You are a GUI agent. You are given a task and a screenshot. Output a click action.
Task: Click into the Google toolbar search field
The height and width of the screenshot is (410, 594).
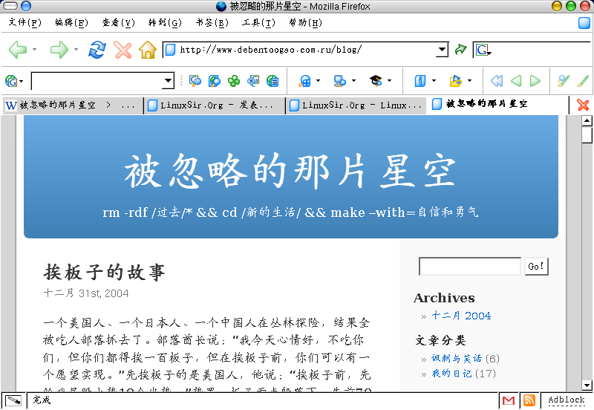pyautogui.click(x=97, y=81)
